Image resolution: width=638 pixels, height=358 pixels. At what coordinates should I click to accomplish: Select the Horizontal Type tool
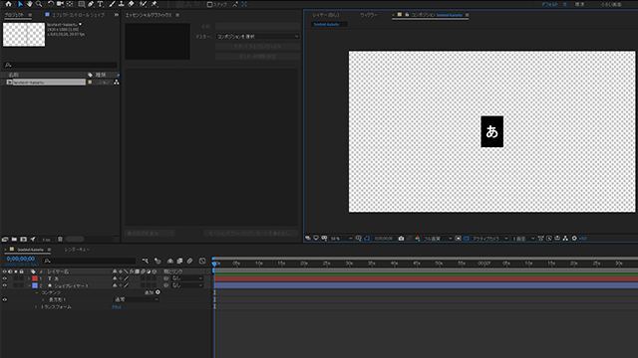pos(100,4)
